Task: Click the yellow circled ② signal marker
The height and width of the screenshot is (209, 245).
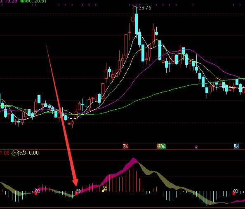Action: click(105, 188)
